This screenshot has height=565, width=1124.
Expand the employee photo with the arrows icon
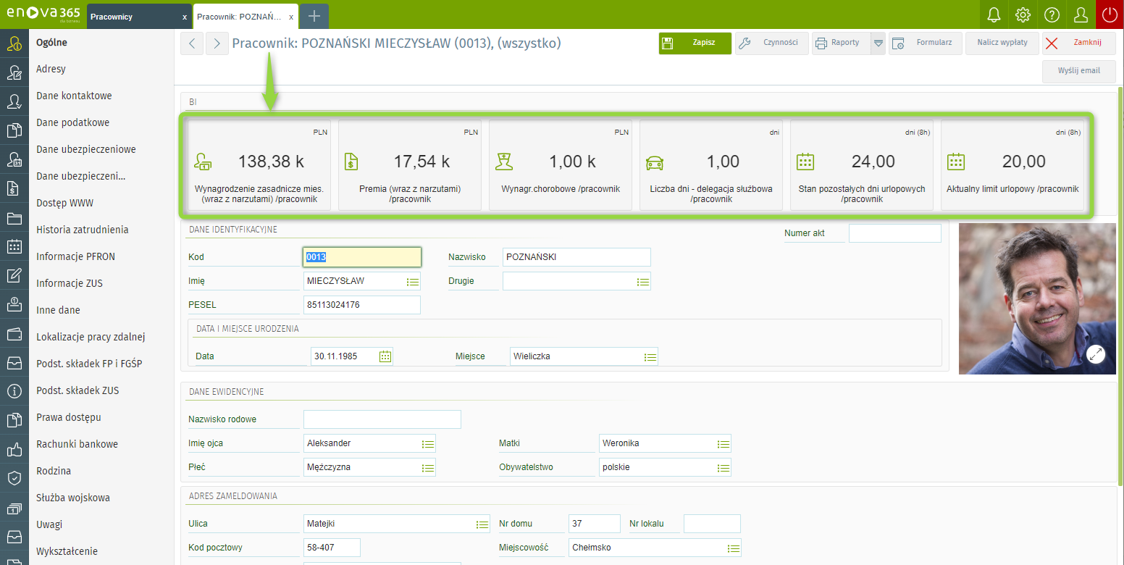1096,353
